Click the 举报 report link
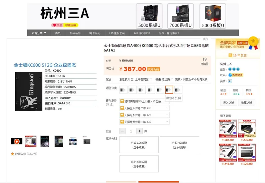265x183 pixels. 205,39
